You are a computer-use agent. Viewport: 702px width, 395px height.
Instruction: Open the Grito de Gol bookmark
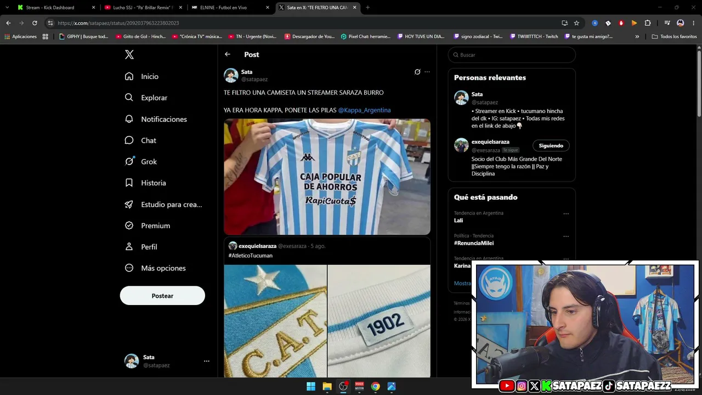(140, 37)
